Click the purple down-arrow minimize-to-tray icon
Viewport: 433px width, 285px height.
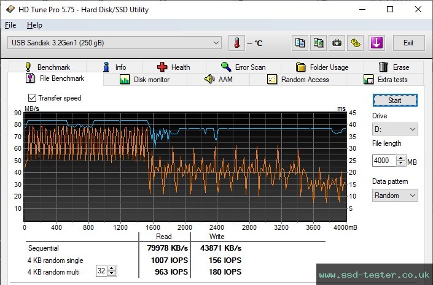click(376, 43)
